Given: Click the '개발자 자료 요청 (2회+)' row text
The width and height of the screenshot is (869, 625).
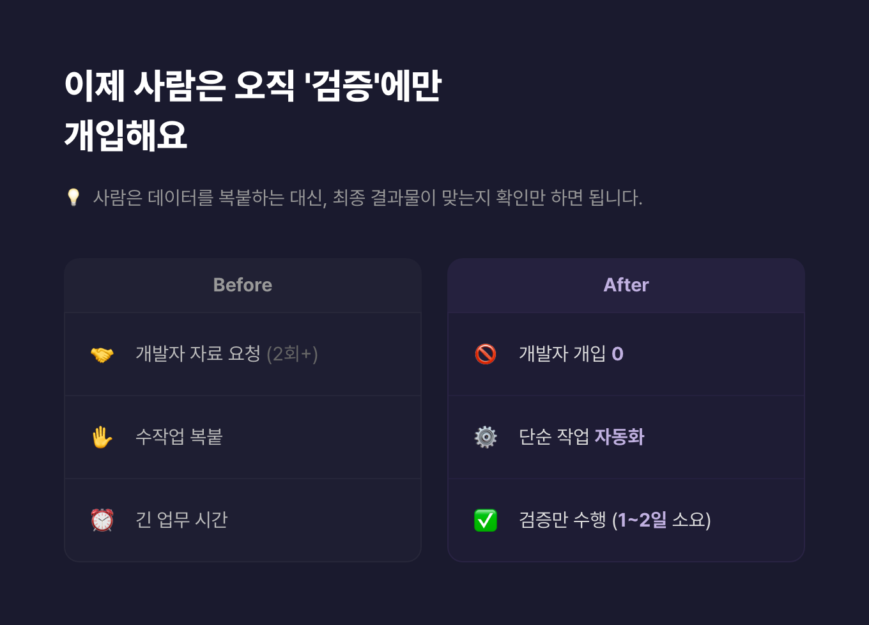Looking at the screenshot, I should (x=198, y=354).
